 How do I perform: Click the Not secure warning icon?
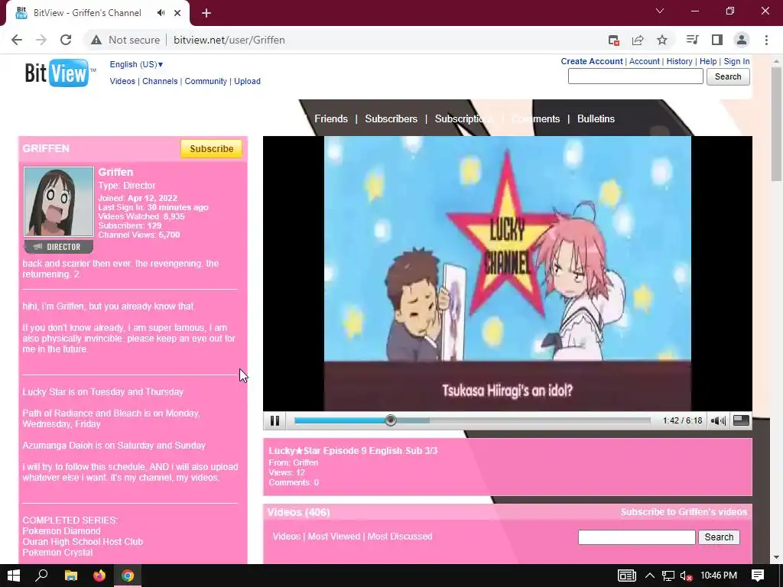click(x=96, y=40)
